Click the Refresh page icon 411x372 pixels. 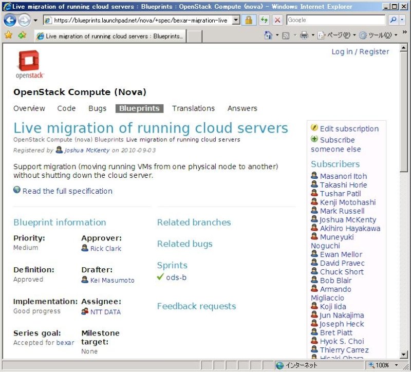point(264,20)
